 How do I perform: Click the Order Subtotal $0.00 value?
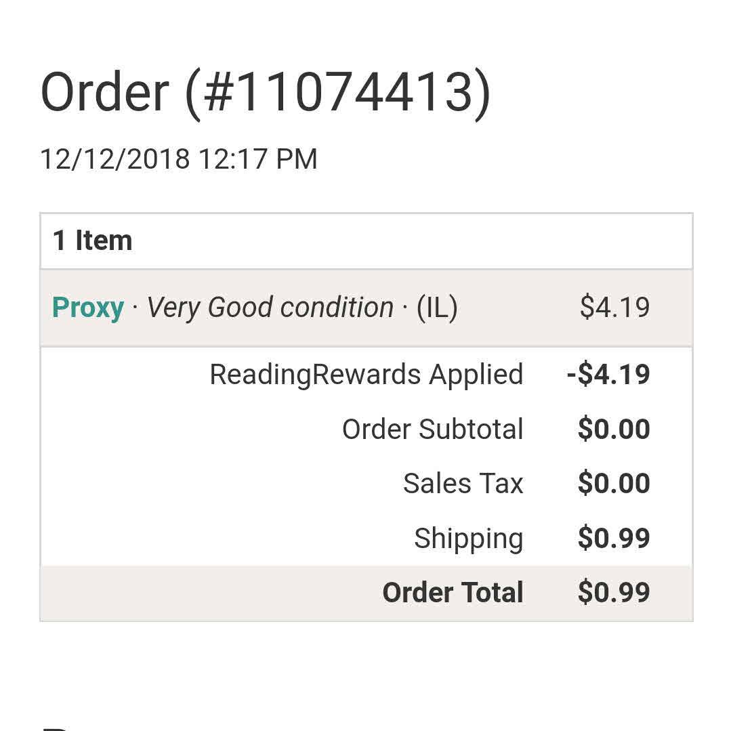(614, 430)
